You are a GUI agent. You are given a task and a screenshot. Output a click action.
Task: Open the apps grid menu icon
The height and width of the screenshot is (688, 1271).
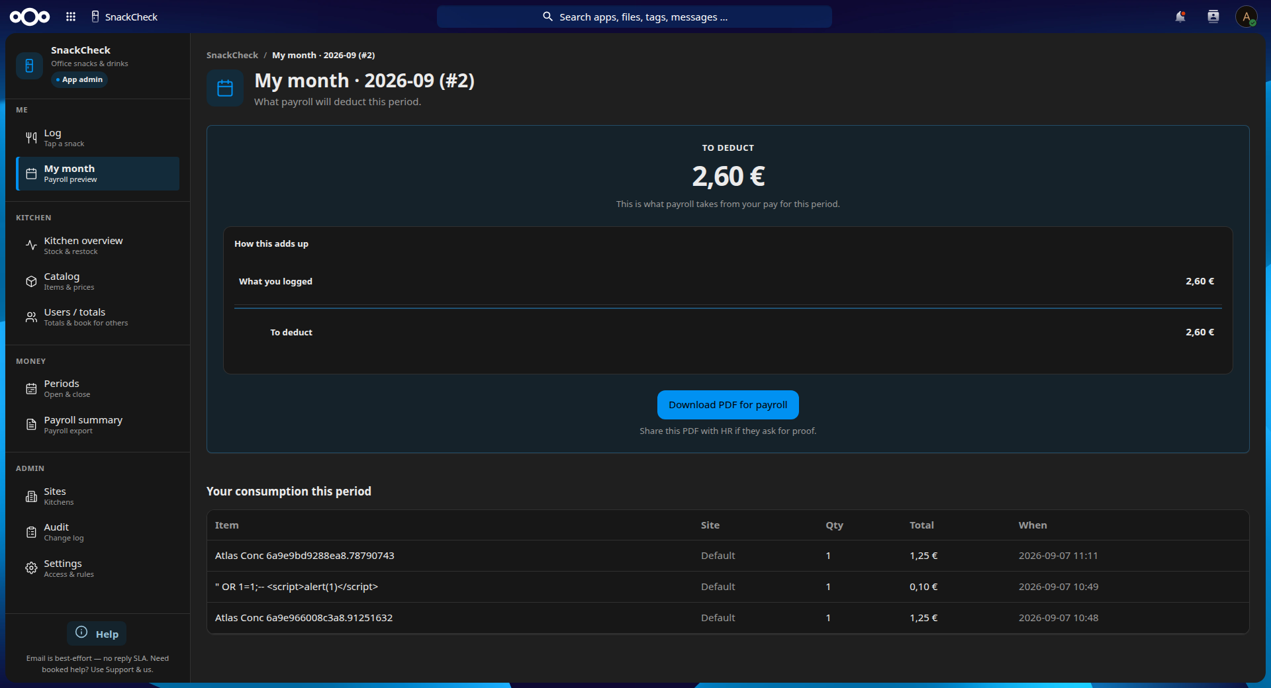tap(71, 17)
